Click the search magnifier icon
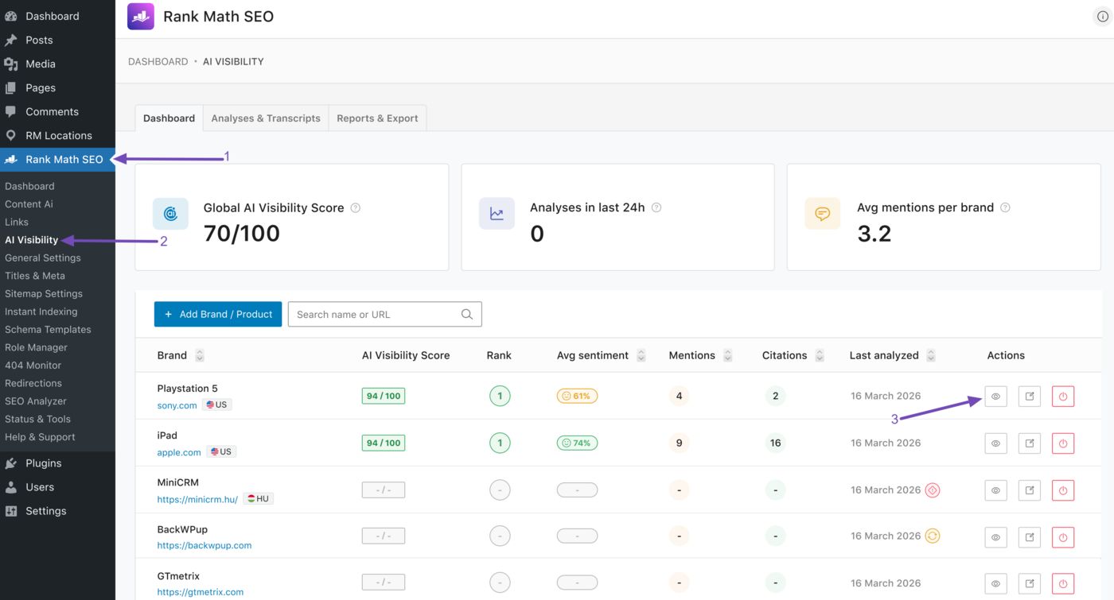Image resolution: width=1114 pixels, height=600 pixels. 467,314
